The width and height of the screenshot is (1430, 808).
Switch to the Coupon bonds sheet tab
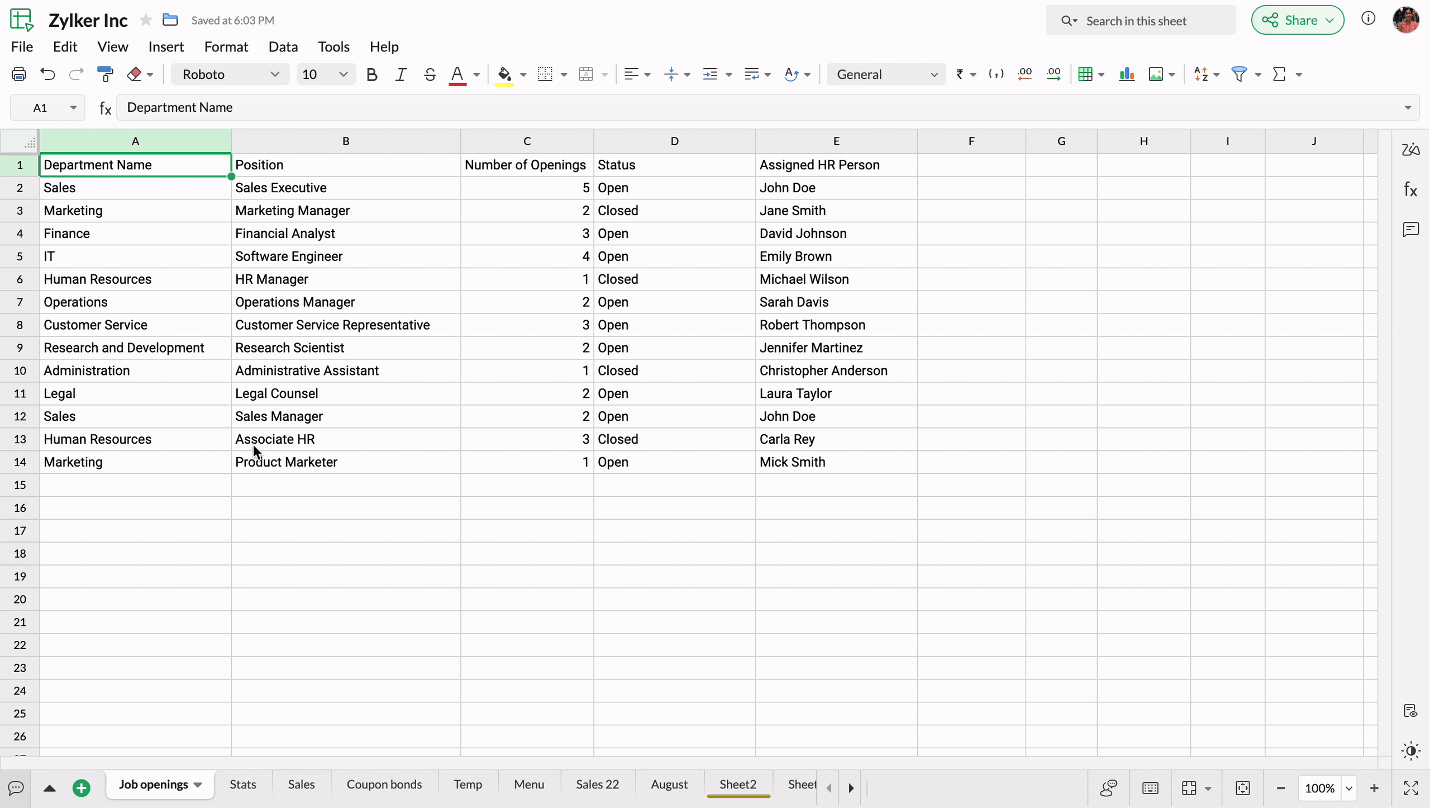tap(384, 785)
